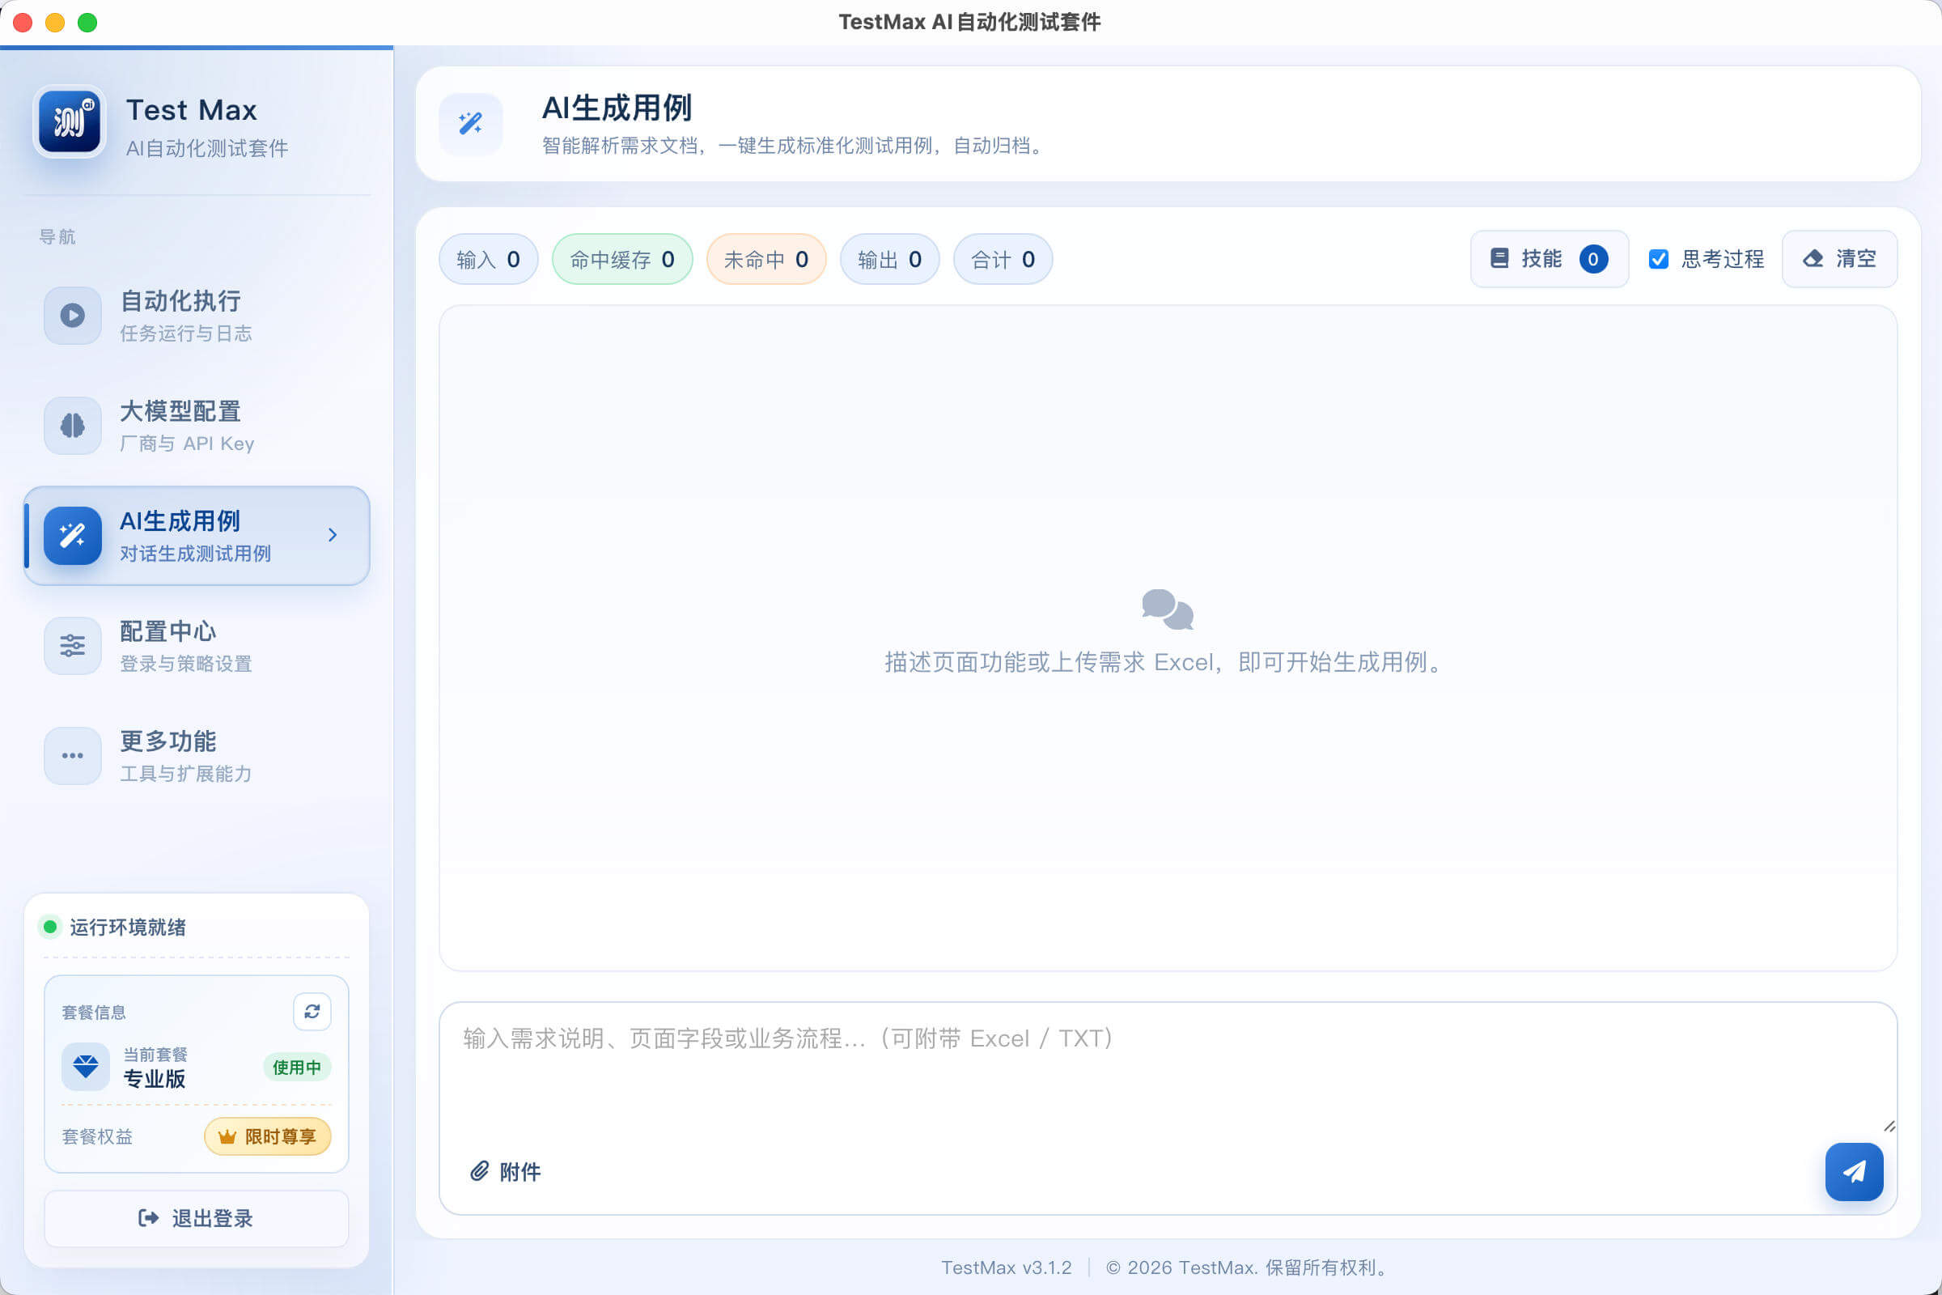Click the 导航 section label
1942x1295 pixels.
[57, 236]
